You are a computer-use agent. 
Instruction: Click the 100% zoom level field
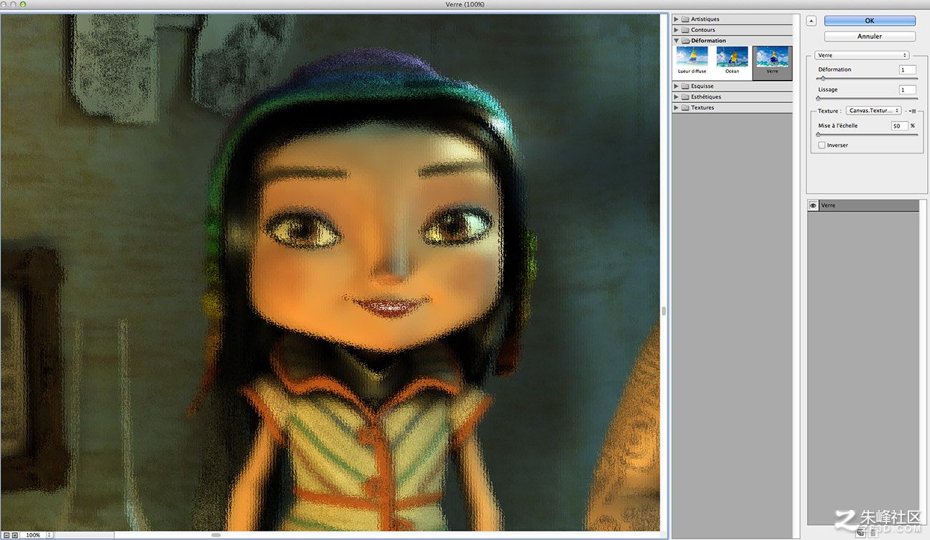33,535
